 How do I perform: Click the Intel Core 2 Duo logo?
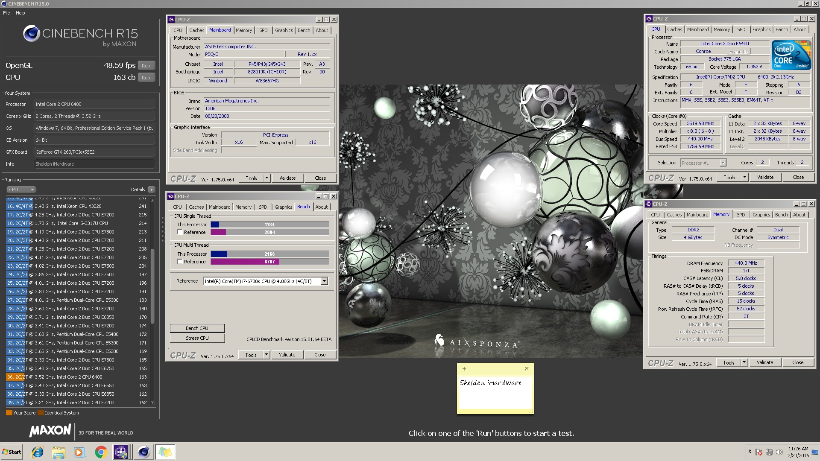click(x=791, y=55)
